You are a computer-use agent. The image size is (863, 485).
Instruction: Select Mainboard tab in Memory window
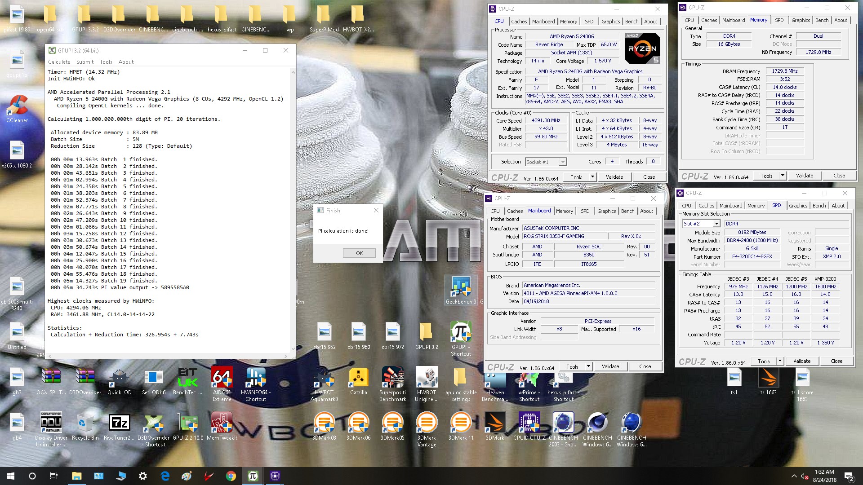point(734,20)
